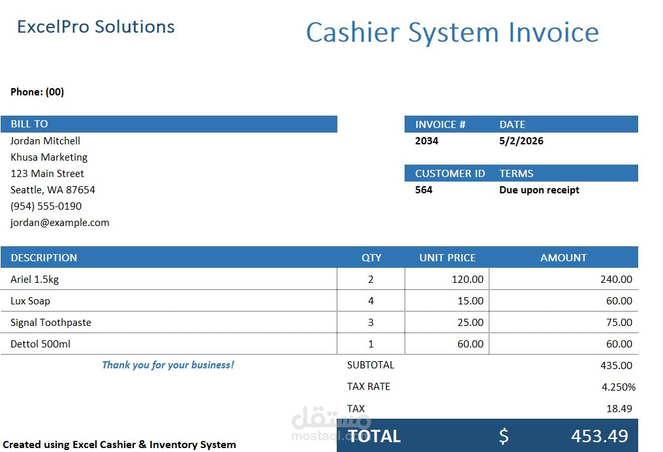Viewport: 663px width, 452px height.
Task: Click the QTY column header
Action: (x=371, y=258)
